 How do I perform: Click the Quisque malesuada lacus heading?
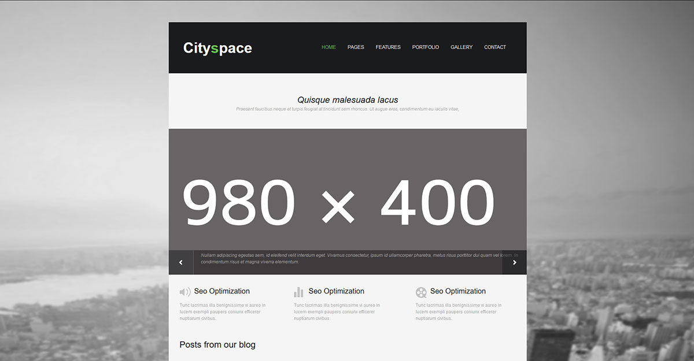[x=348, y=100]
